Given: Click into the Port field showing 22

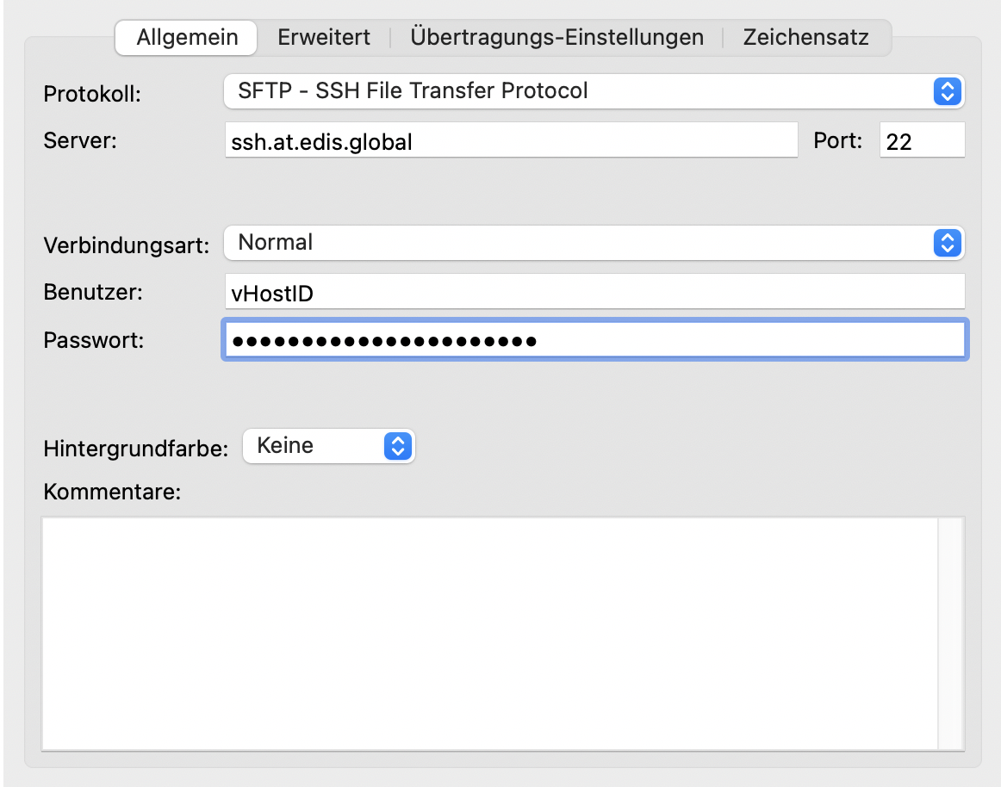Looking at the screenshot, I should (x=922, y=139).
